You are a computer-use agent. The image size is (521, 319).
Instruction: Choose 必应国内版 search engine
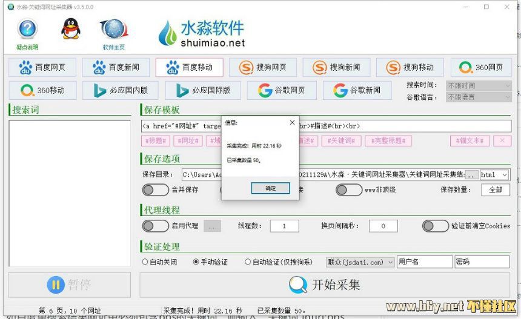(121, 90)
